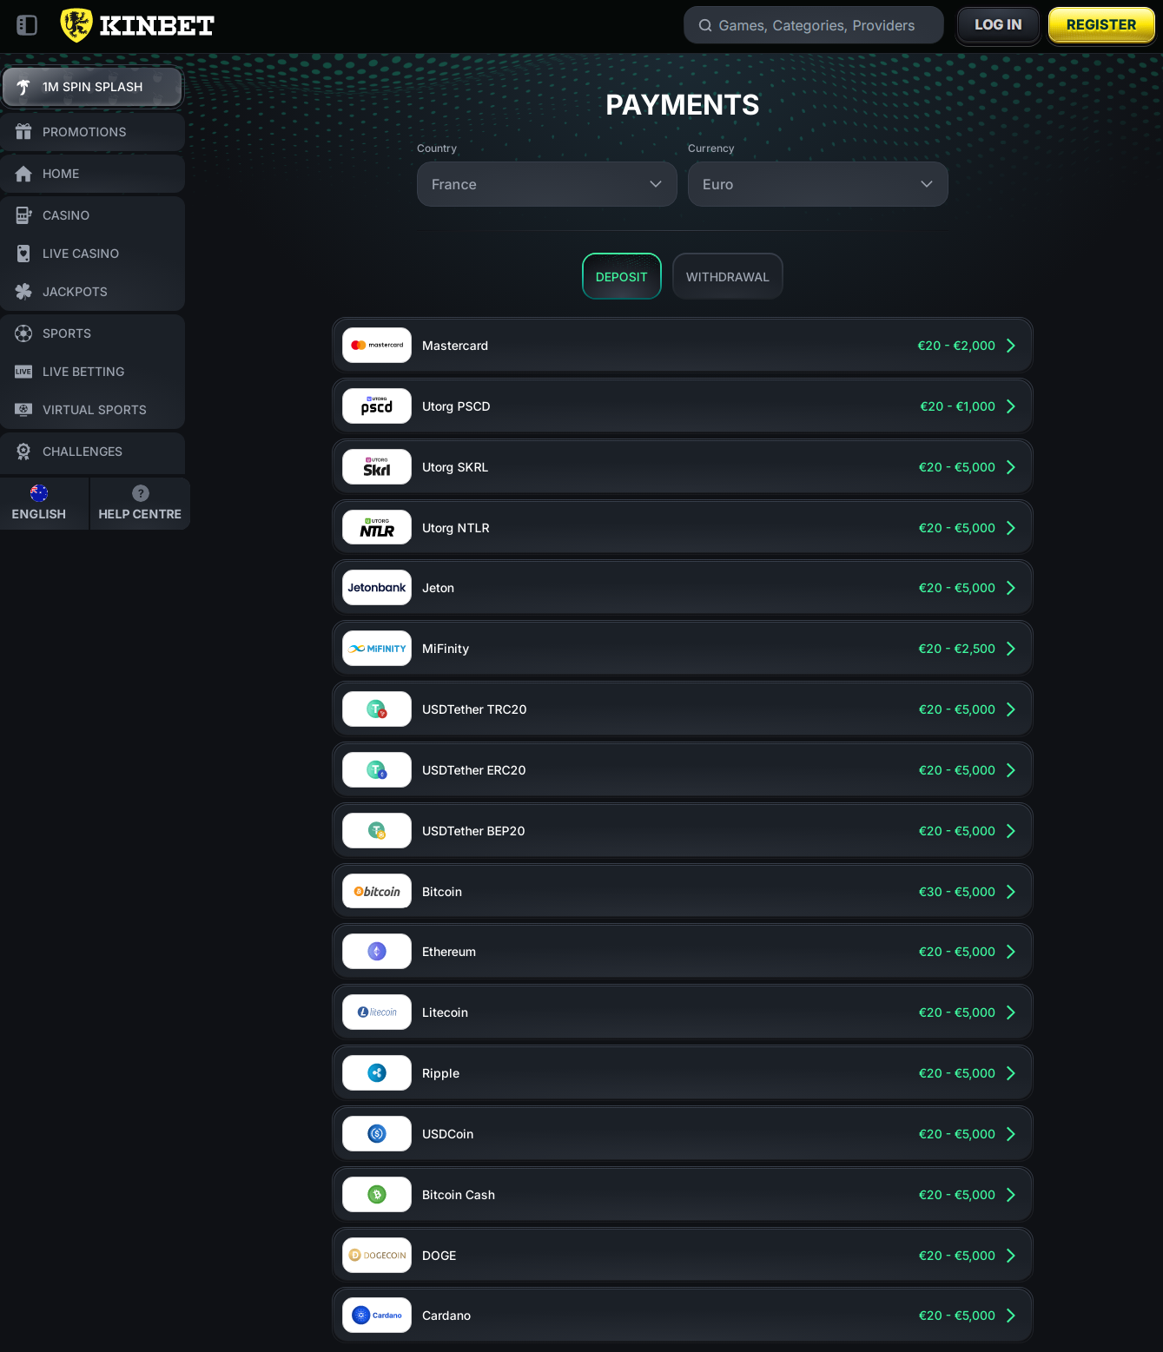This screenshot has height=1352, width=1163.
Task: Expand USDTether TRC20 row chevron
Action: click(x=1010, y=709)
